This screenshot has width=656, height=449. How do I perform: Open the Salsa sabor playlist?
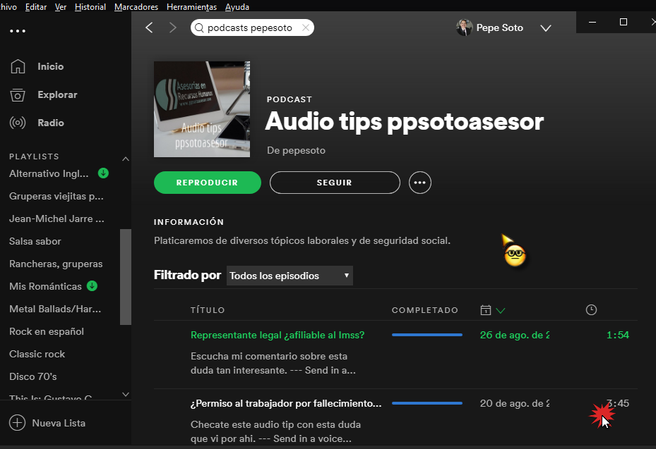35,241
